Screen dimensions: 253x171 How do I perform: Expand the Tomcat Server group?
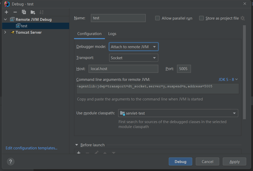[5, 32]
